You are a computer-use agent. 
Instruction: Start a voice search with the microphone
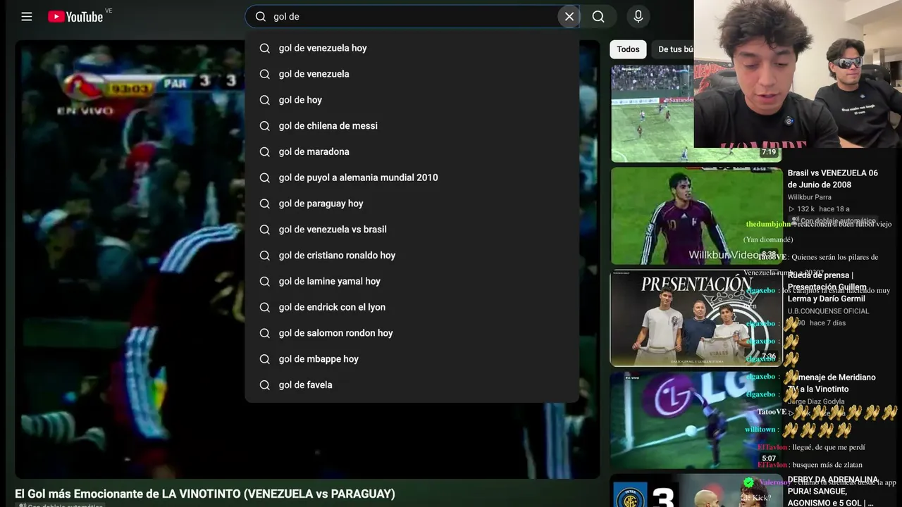tap(638, 17)
